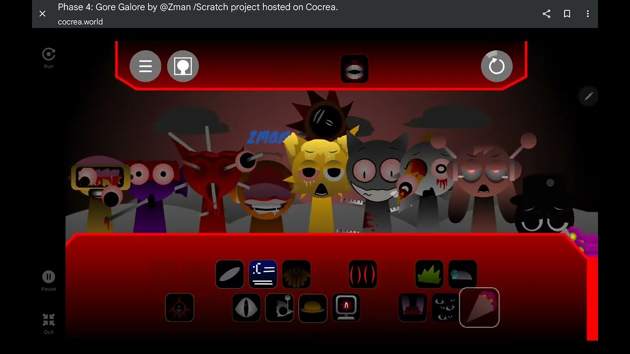Close the browser tab with X
This screenshot has height=354, width=630.
(42, 14)
